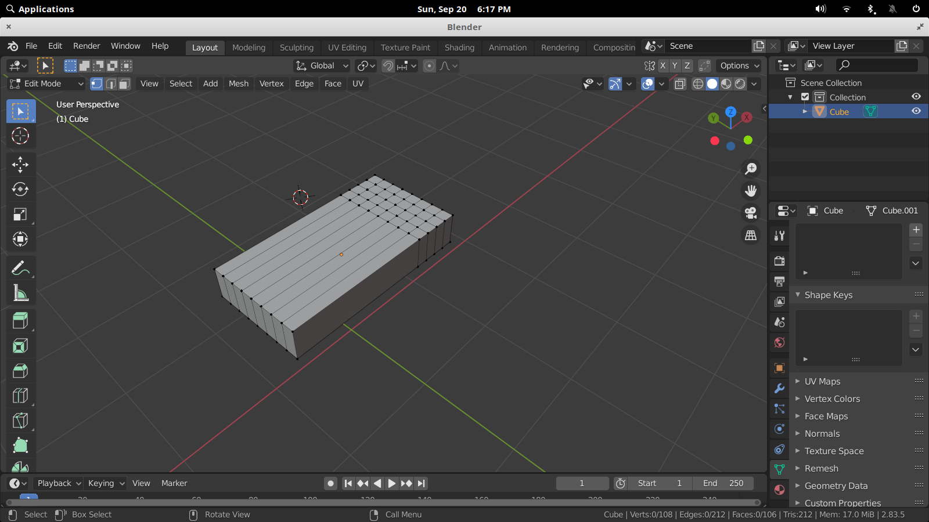Enable vertex select mode
Screen dimensions: 929x522
click(x=97, y=84)
